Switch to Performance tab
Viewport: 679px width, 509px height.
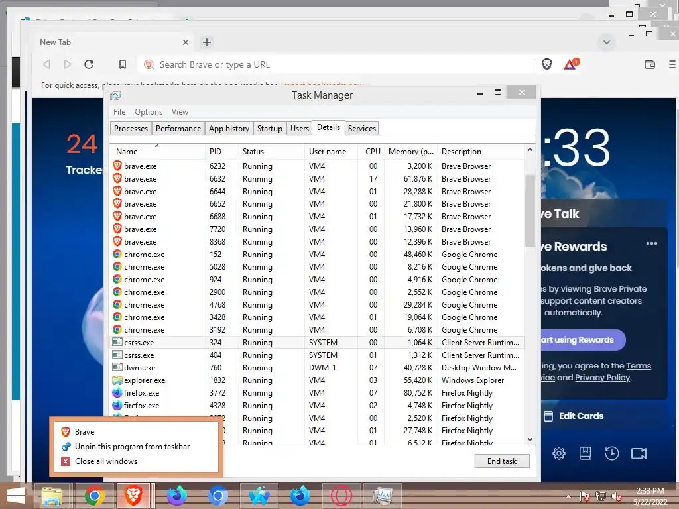pos(178,129)
